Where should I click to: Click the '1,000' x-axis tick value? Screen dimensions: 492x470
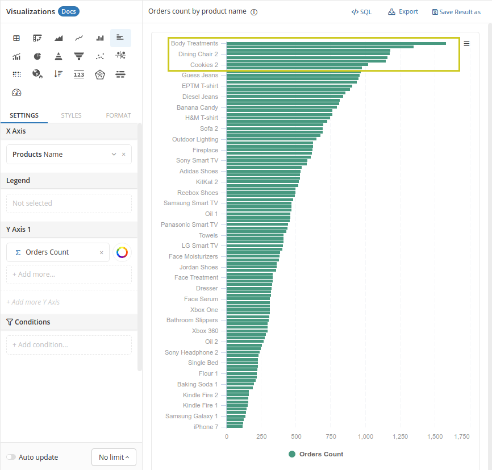point(365,436)
